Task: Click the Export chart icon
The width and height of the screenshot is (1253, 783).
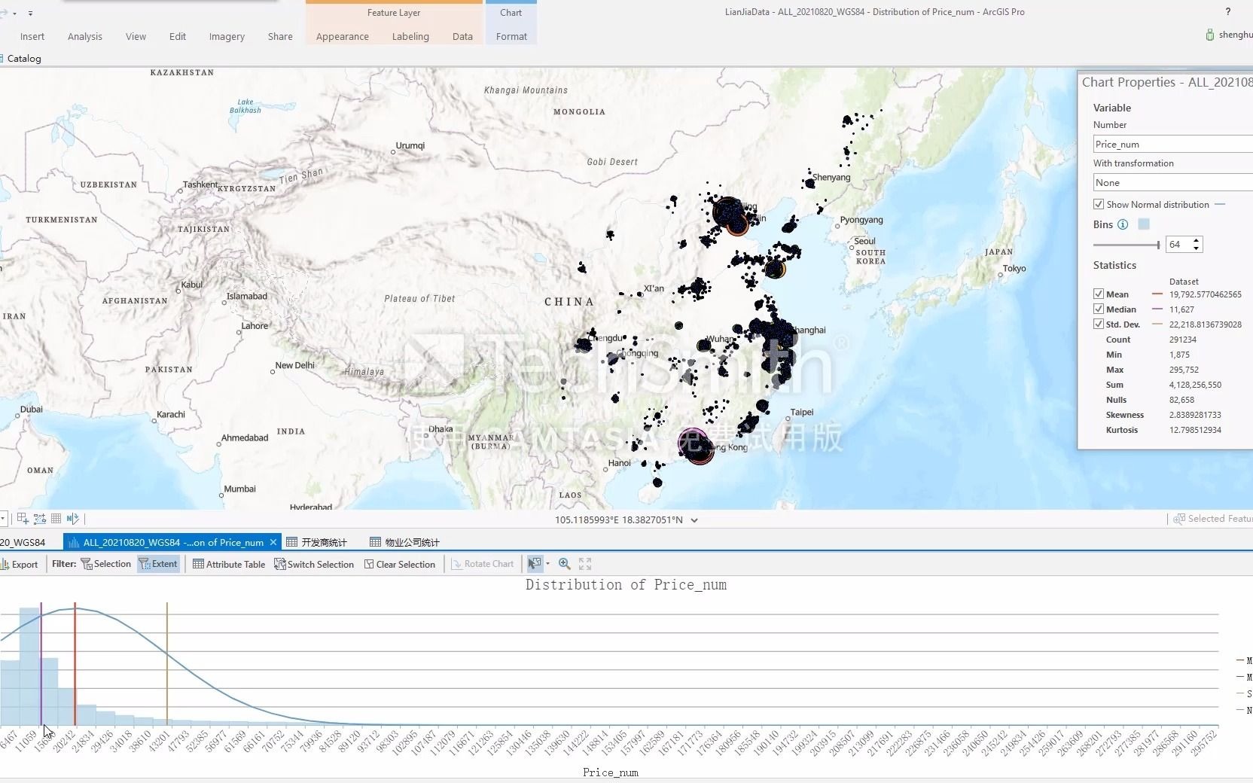Action: pyautogui.click(x=5, y=564)
